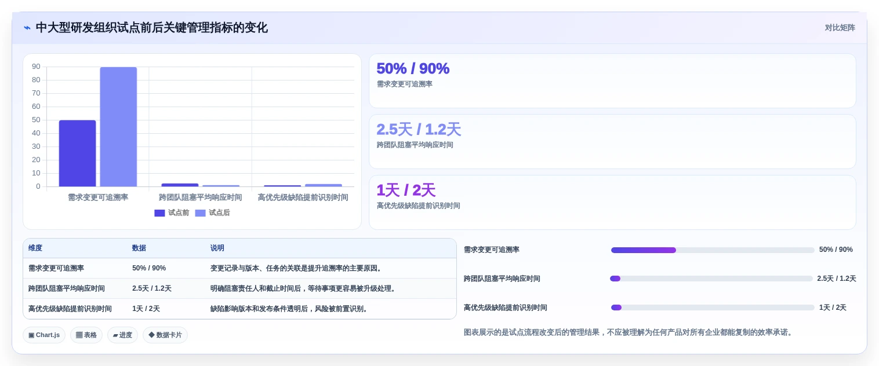Click the 数据卡片 tag chip
The width and height of the screenshot is (879, 366).
(x=165, y=335)
